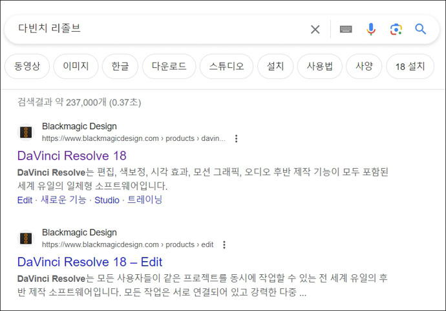Select the 스튜디오 filter chip
Viewport: 446px width, 311px height.
(226, 67)
